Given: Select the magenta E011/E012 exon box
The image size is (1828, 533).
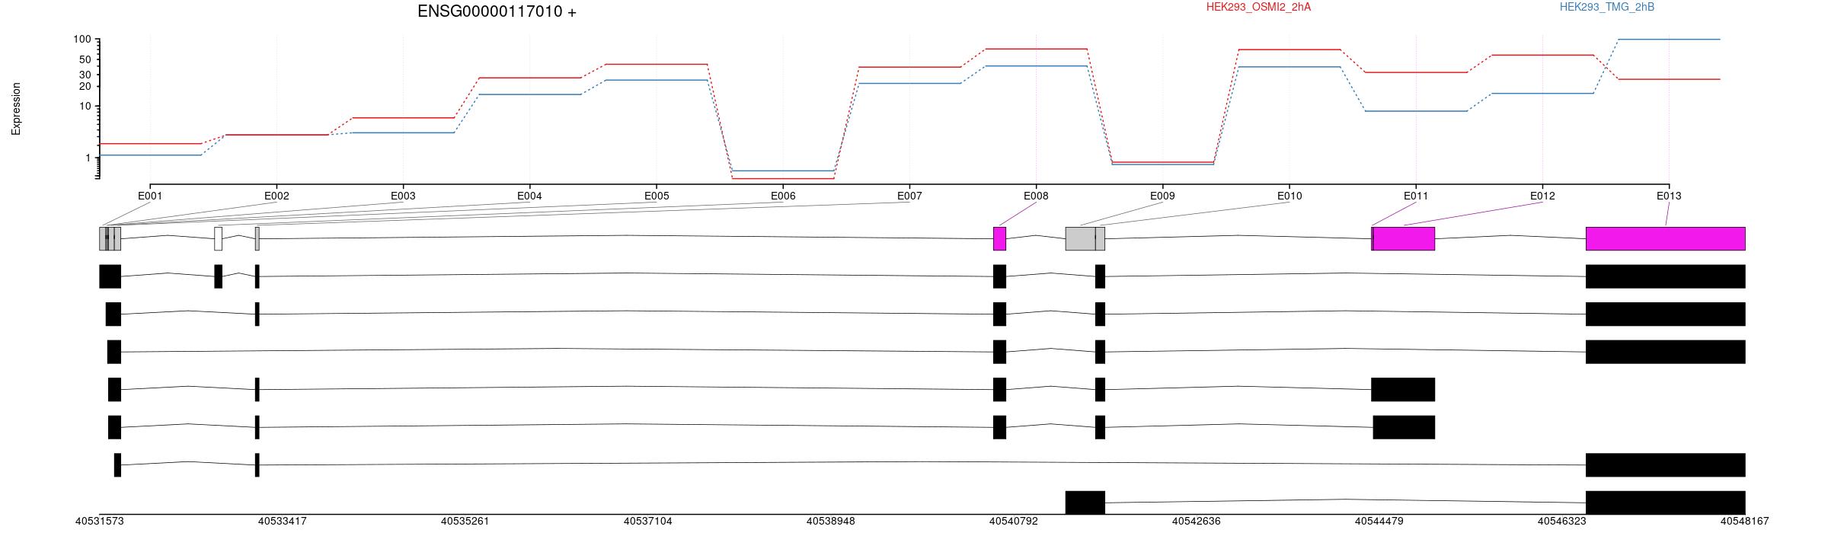Looking at the screenshot, I should [1403, 238].
